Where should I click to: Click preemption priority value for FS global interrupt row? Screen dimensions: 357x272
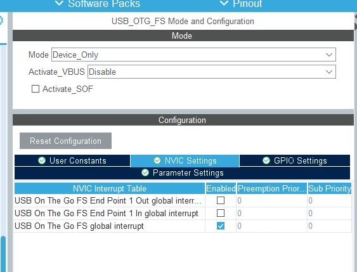click(272, 226)
